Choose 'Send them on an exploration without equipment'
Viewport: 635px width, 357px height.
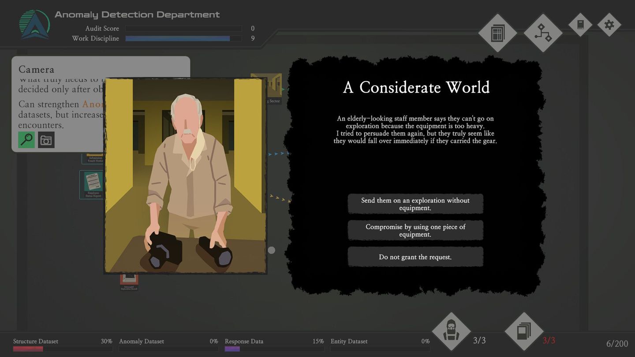point(415,204)
